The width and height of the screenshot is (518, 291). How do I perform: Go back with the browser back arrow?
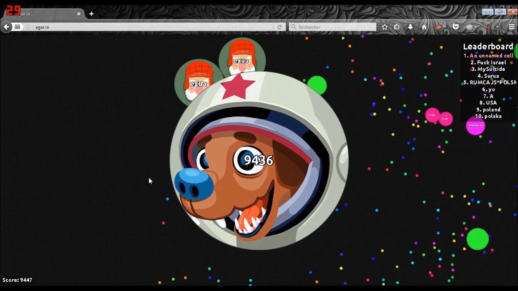coord(6,27)
